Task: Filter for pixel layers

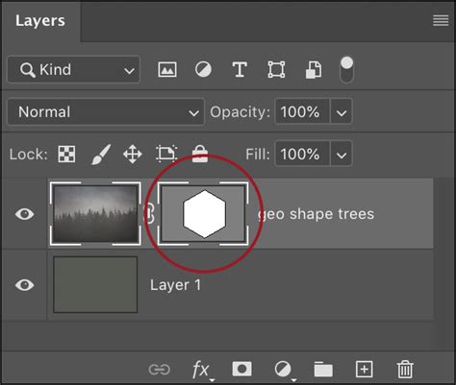Action: tap(167, 69)
